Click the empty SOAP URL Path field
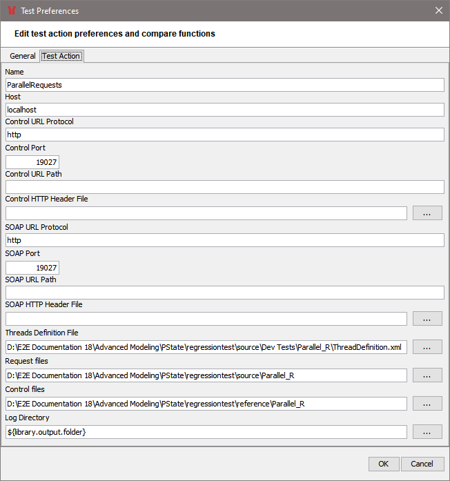The image size is (450, 481). click(224, 293)
